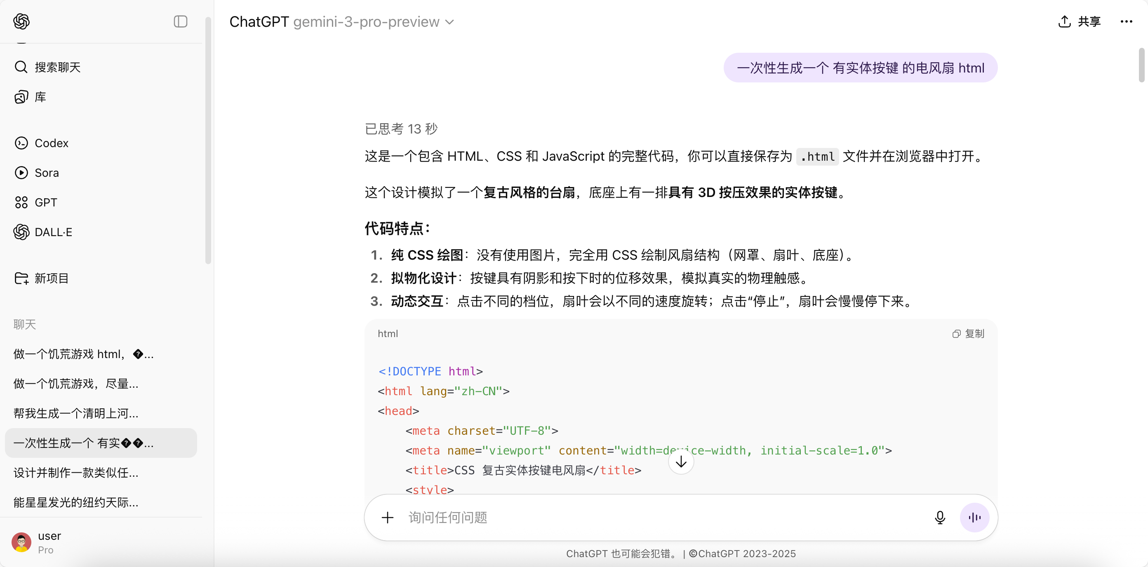Start voice mode with waveform button
The height and width of the screenshot is (567, 1148).
click(974, 518)
